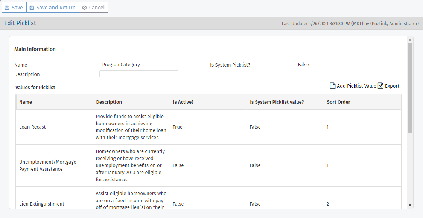Select the Save and Return toolbar button
Image resolution: width=423 pixels, height=218 pixels.
pos(53,7)
